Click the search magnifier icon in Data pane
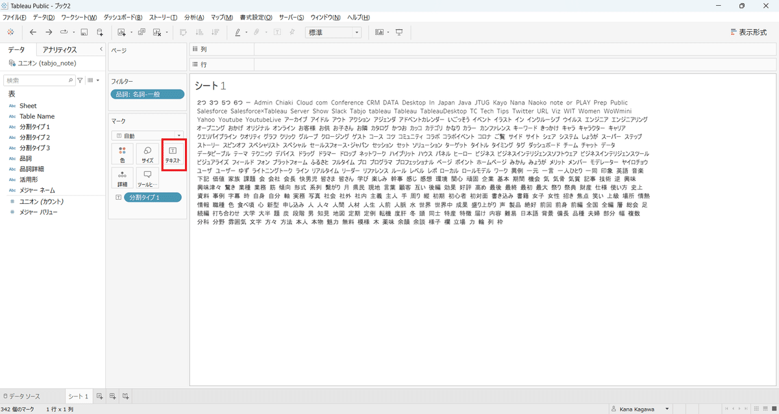 pyautogui.click(x=71, y=80)
